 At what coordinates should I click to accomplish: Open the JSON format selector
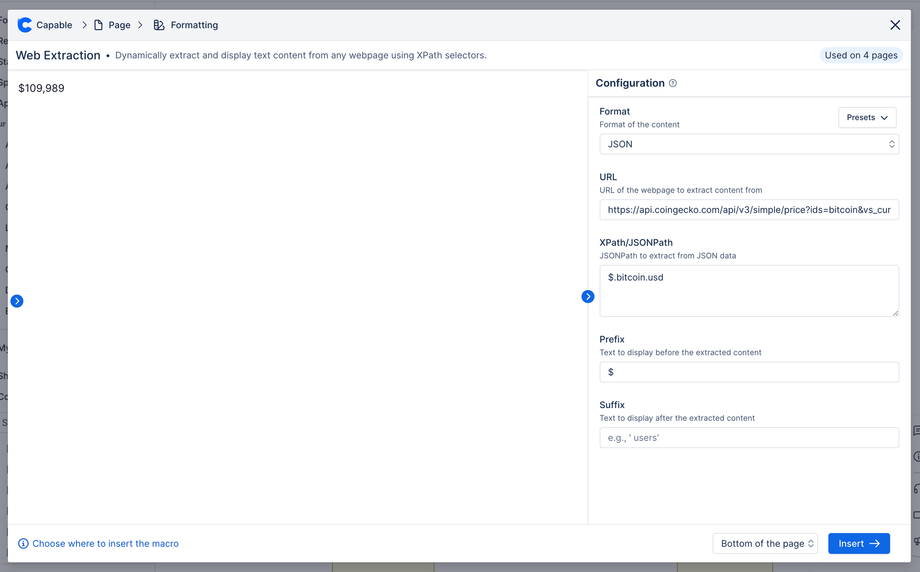749,144
